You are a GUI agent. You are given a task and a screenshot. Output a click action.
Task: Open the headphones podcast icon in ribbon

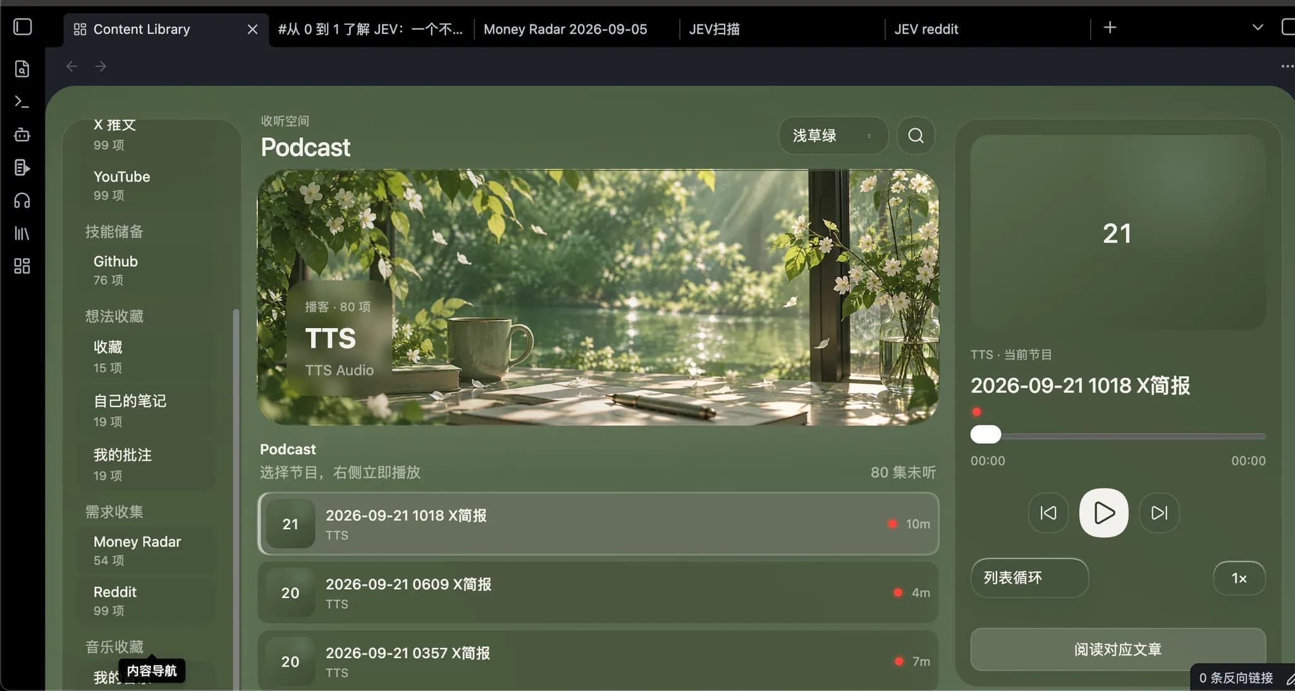(22, 200)
